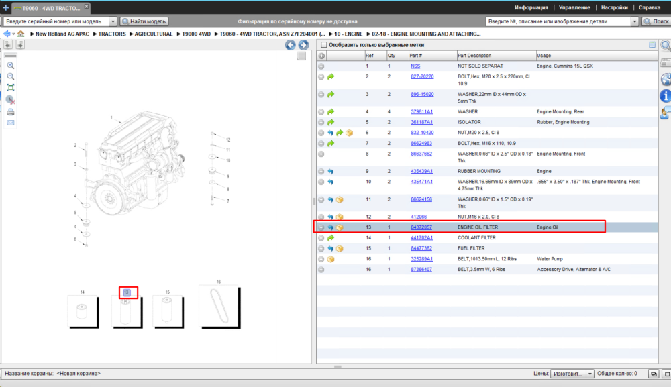Click package icon on FUEL FILTER row
The width and height of the screenshot is (671, 387).
[340, 248]
